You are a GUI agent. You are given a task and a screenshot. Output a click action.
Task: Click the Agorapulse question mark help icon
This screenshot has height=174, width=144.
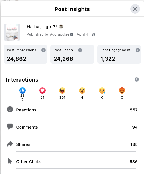click(x=72, y=34)
